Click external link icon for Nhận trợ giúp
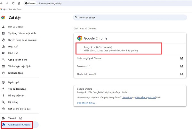The image size is (192, 129). 181,58
